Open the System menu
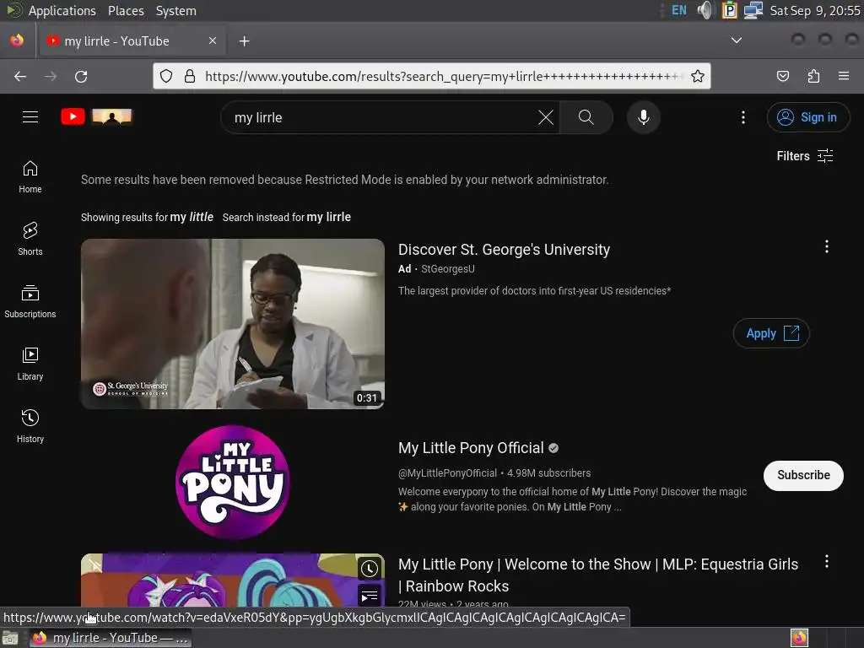The width and height of the screenshot is (864, 648). pos(175,10)
